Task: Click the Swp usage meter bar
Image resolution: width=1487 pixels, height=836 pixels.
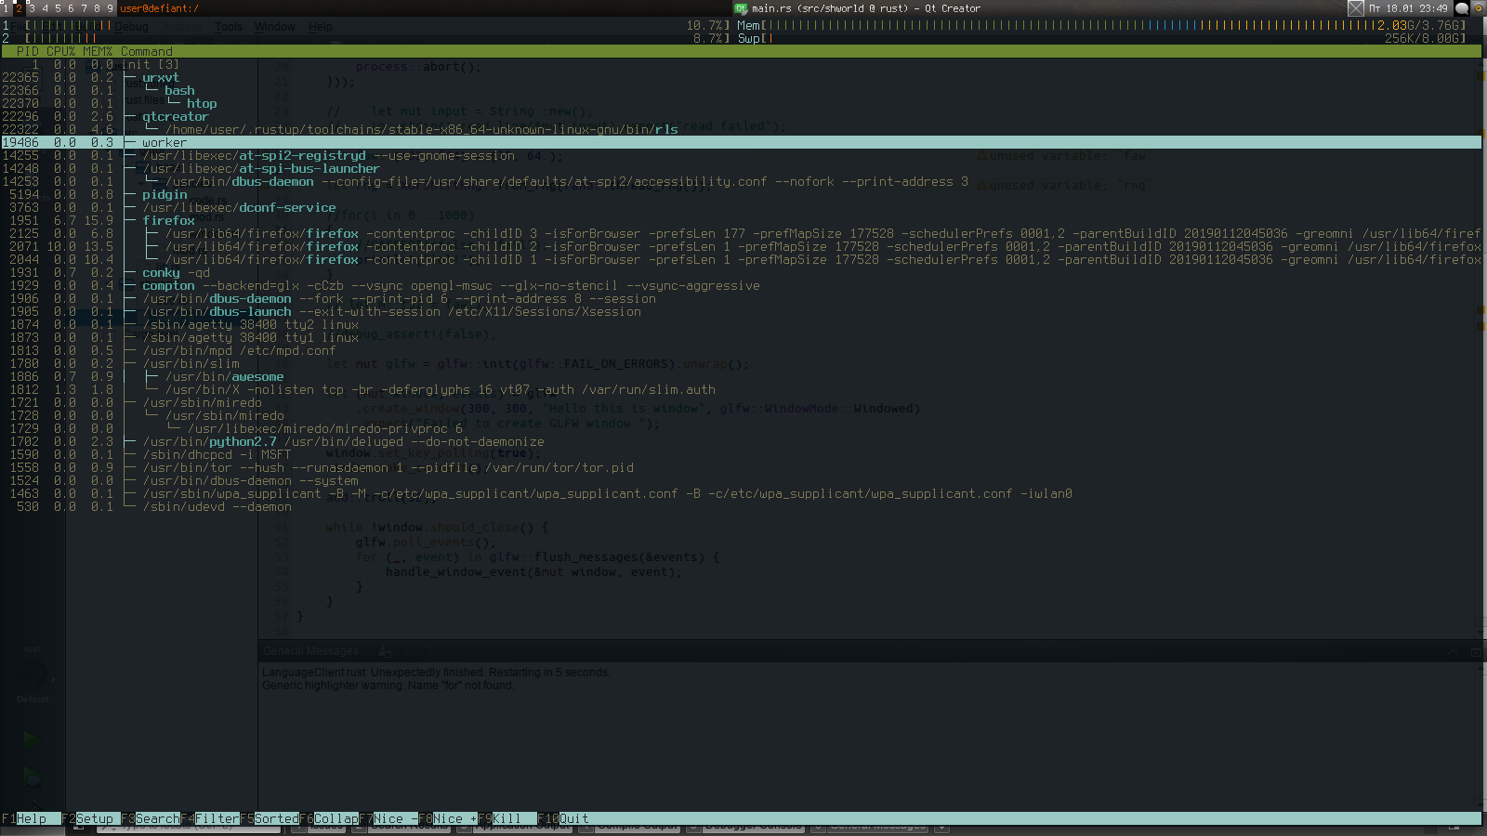Action: [x=1101, y=38]
